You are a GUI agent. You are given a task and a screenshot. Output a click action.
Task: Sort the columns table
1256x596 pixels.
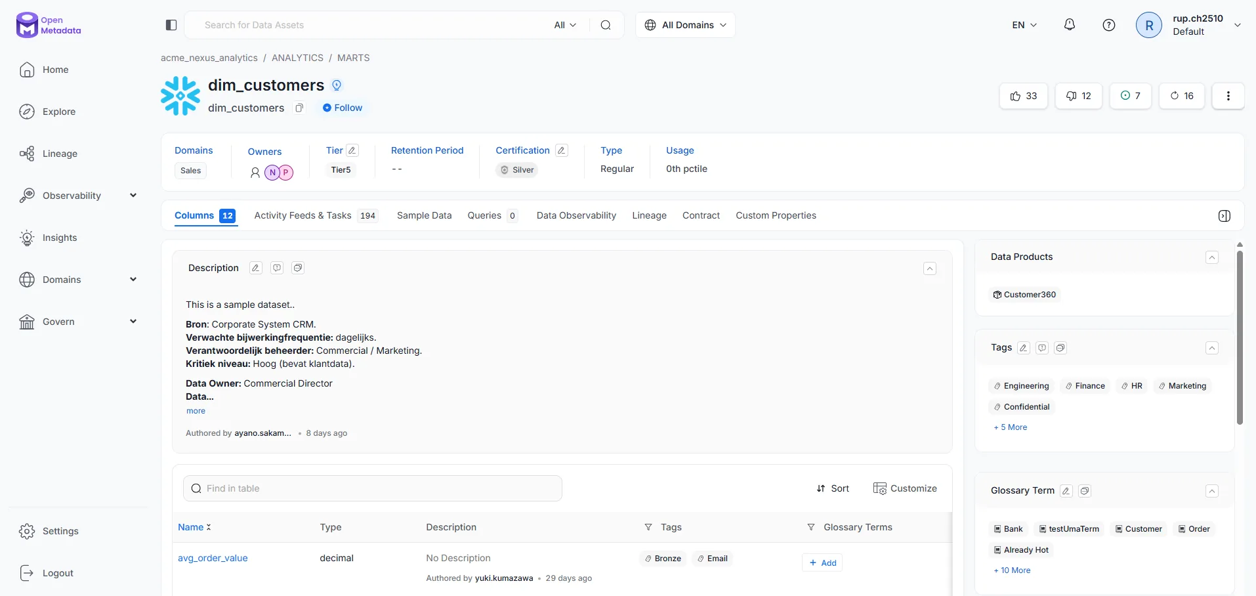pyautogui.click(x=833, y=488)
